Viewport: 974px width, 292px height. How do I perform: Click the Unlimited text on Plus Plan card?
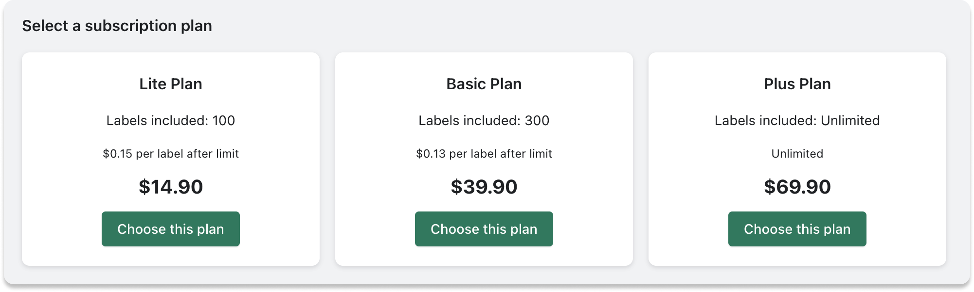pos(797,154)
